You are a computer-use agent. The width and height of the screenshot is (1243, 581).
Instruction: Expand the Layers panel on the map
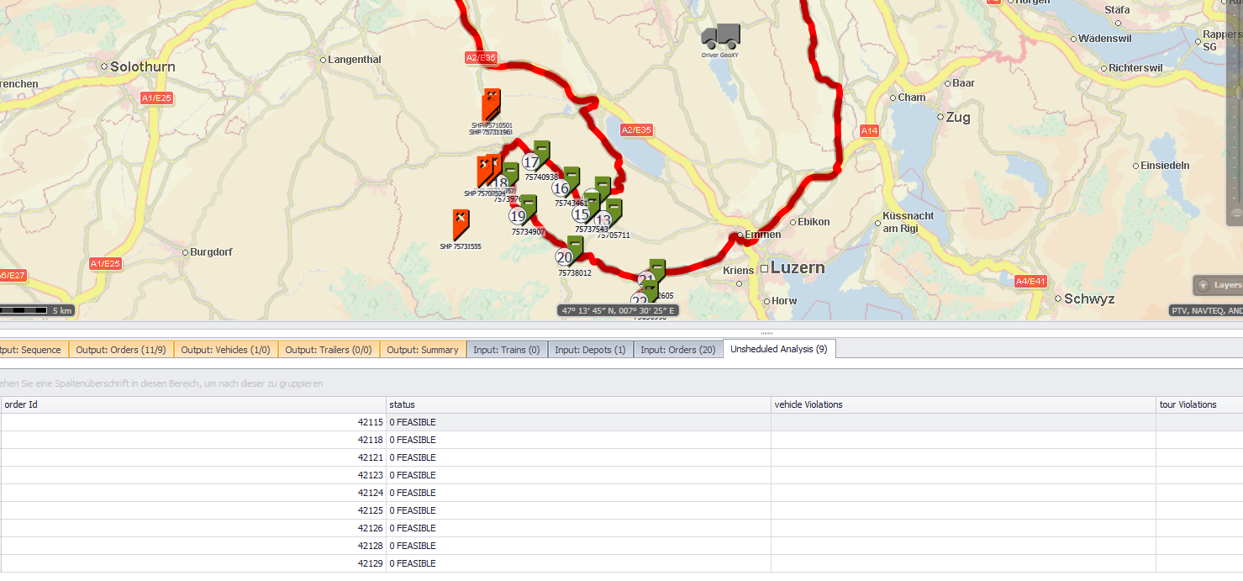coord(1218,285)
